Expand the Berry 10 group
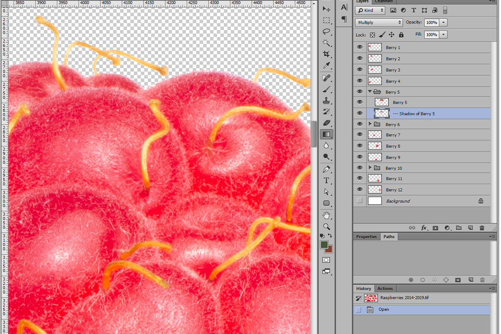The image size is (501, 334). [x=370, y=167]
